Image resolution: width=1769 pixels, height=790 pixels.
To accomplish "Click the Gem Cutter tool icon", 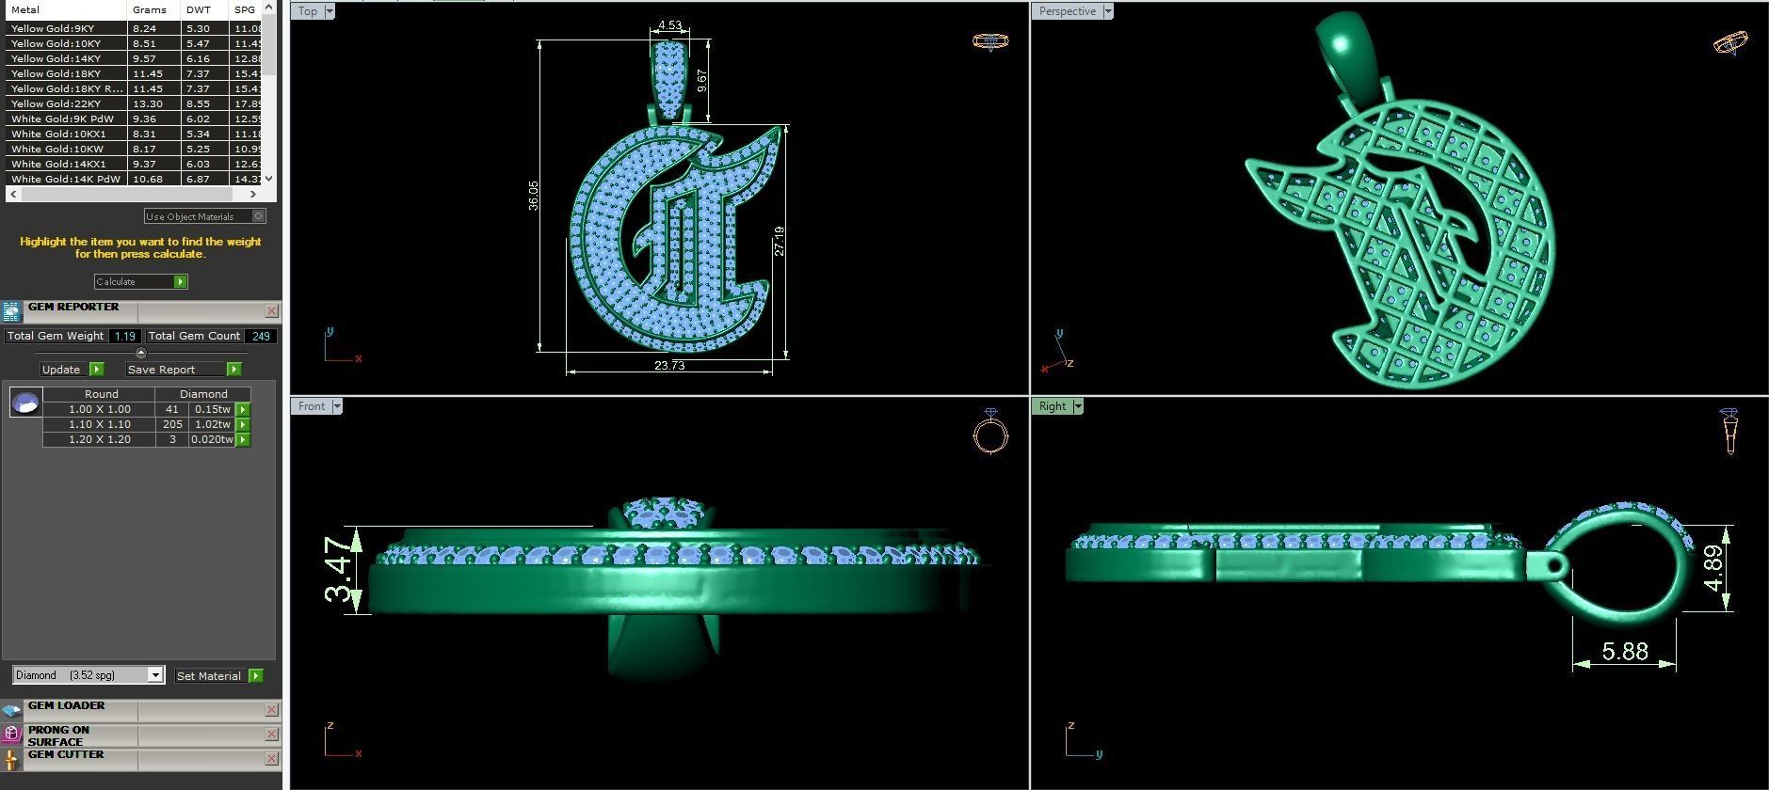I will (11, 759).
